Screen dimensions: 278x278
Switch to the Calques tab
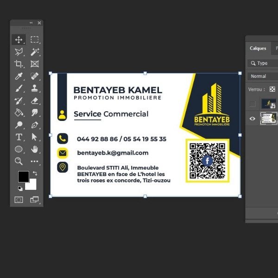(258, 48)
